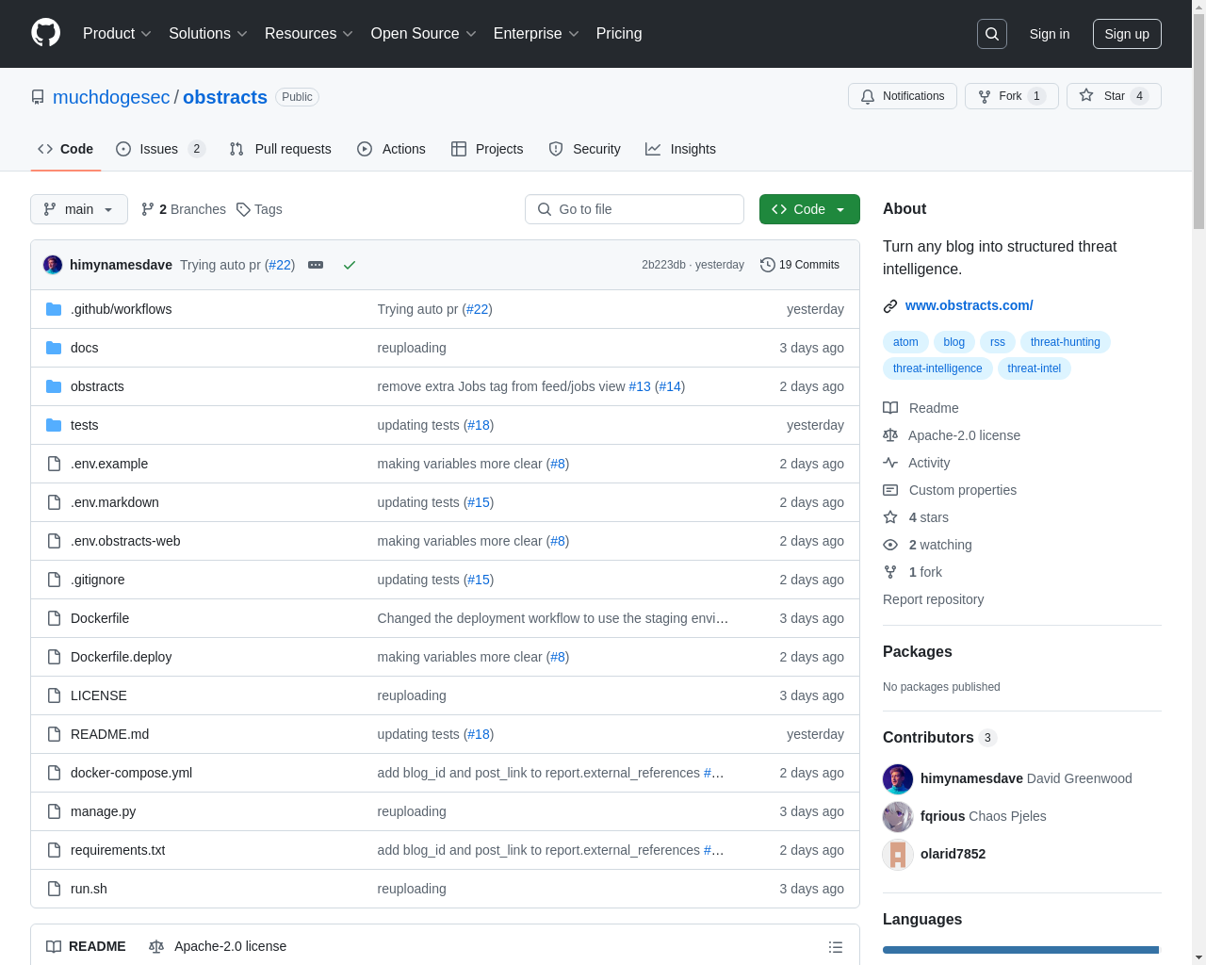This screenshot has width=1206, height=965.
Task: Open pull request #22 link in commit bar
Action: tap(280, 265)
